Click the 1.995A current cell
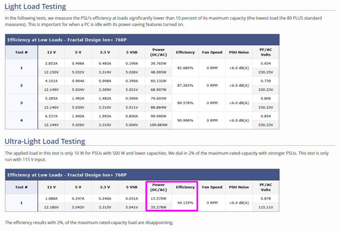 coord(105,116)
